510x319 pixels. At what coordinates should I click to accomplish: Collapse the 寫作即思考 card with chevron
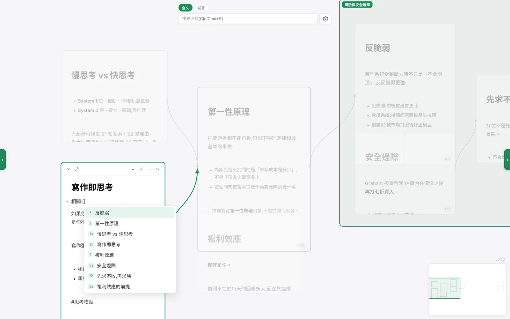pos(69,169)
